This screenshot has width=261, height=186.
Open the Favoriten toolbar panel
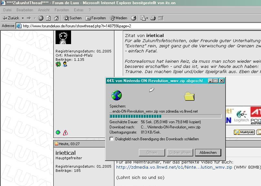[x=96, y=18]
